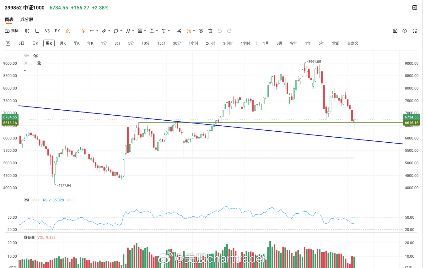This screenshot has width=425, height=268.
Task: Choose the 30分 interval option
Action: 177,43
